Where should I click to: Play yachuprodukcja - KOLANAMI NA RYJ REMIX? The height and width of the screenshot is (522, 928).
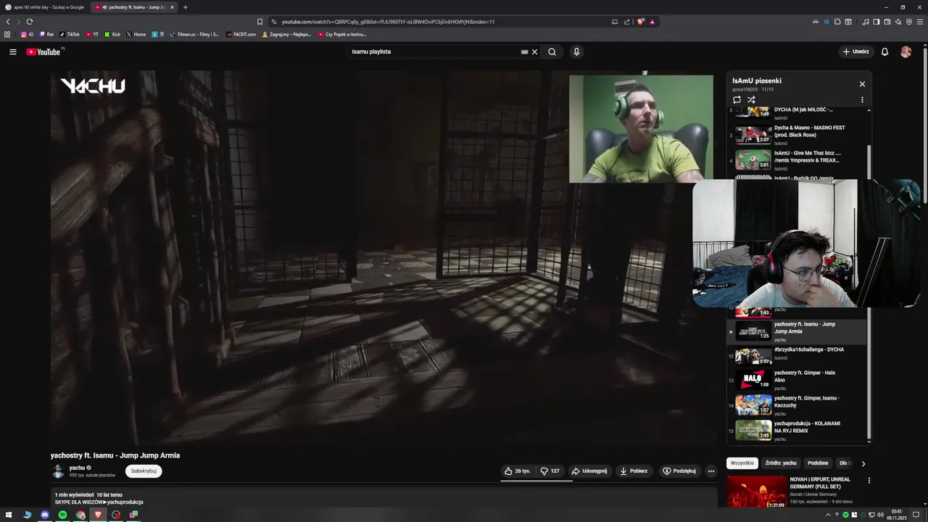797,431
